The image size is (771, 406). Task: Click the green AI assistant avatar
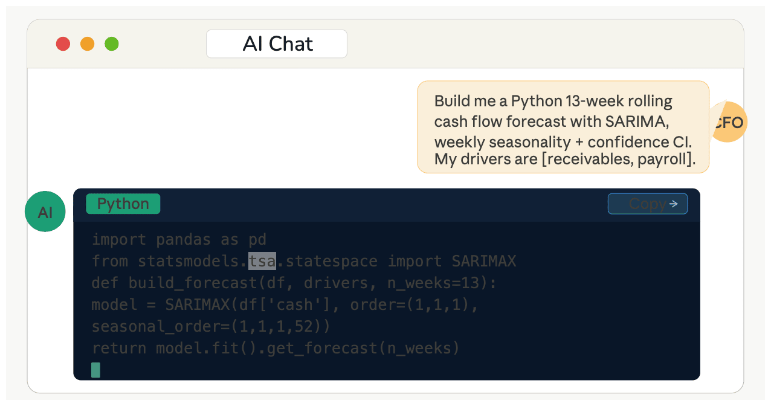tap(45, 212)
